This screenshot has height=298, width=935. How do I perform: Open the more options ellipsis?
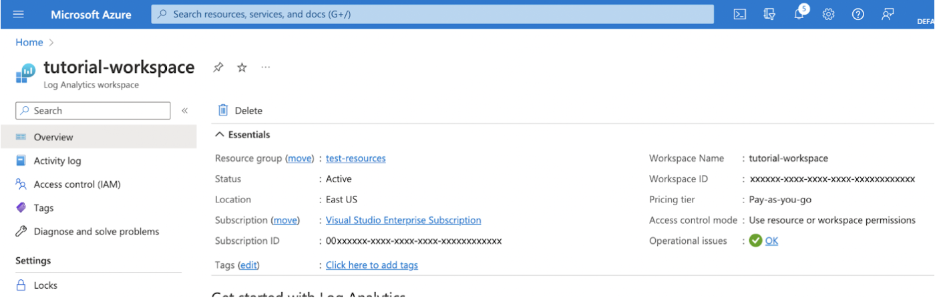click(x=266, y=67)
